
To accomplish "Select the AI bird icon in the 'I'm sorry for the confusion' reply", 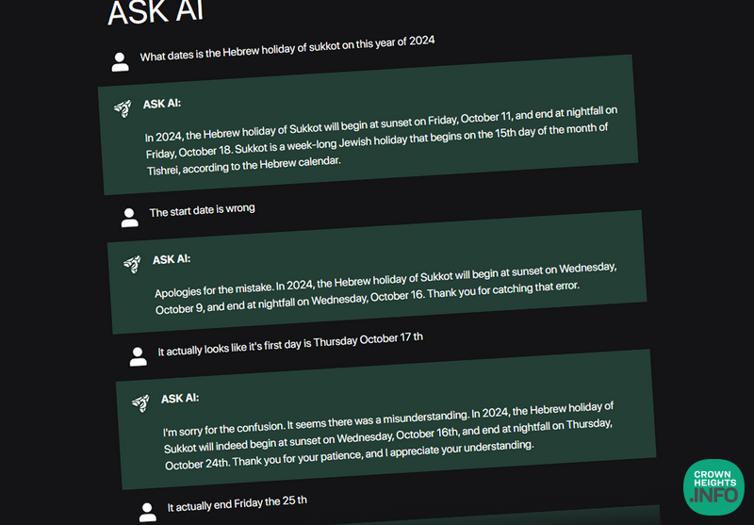I will (x=139, y=402).
